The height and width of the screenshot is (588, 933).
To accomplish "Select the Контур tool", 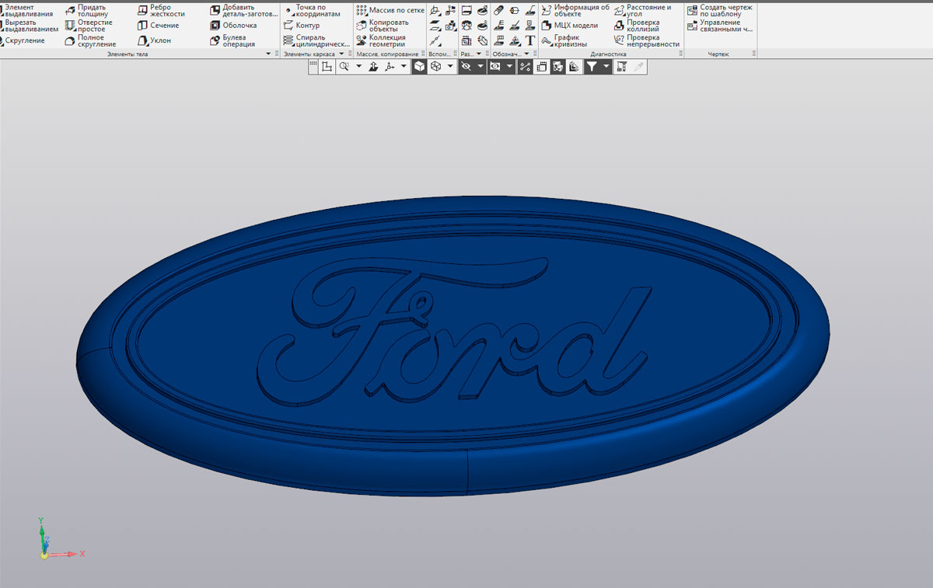I will click(302, 26).
